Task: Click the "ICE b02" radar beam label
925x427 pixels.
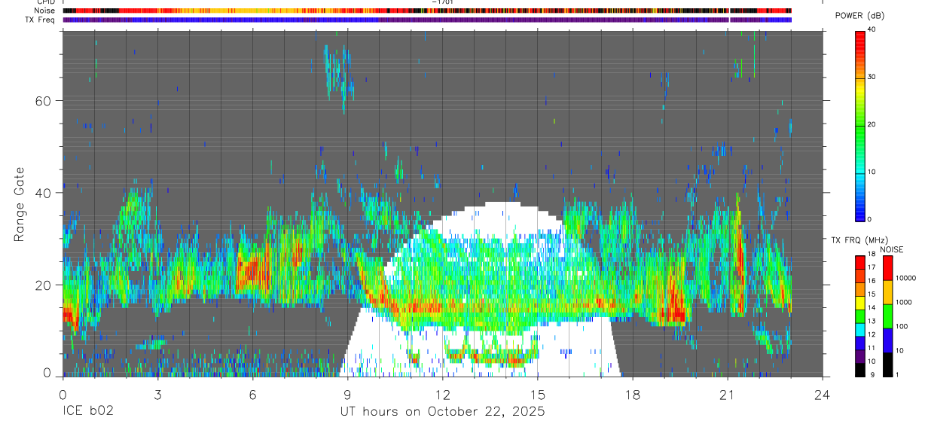Action: [x=87, y=412]
